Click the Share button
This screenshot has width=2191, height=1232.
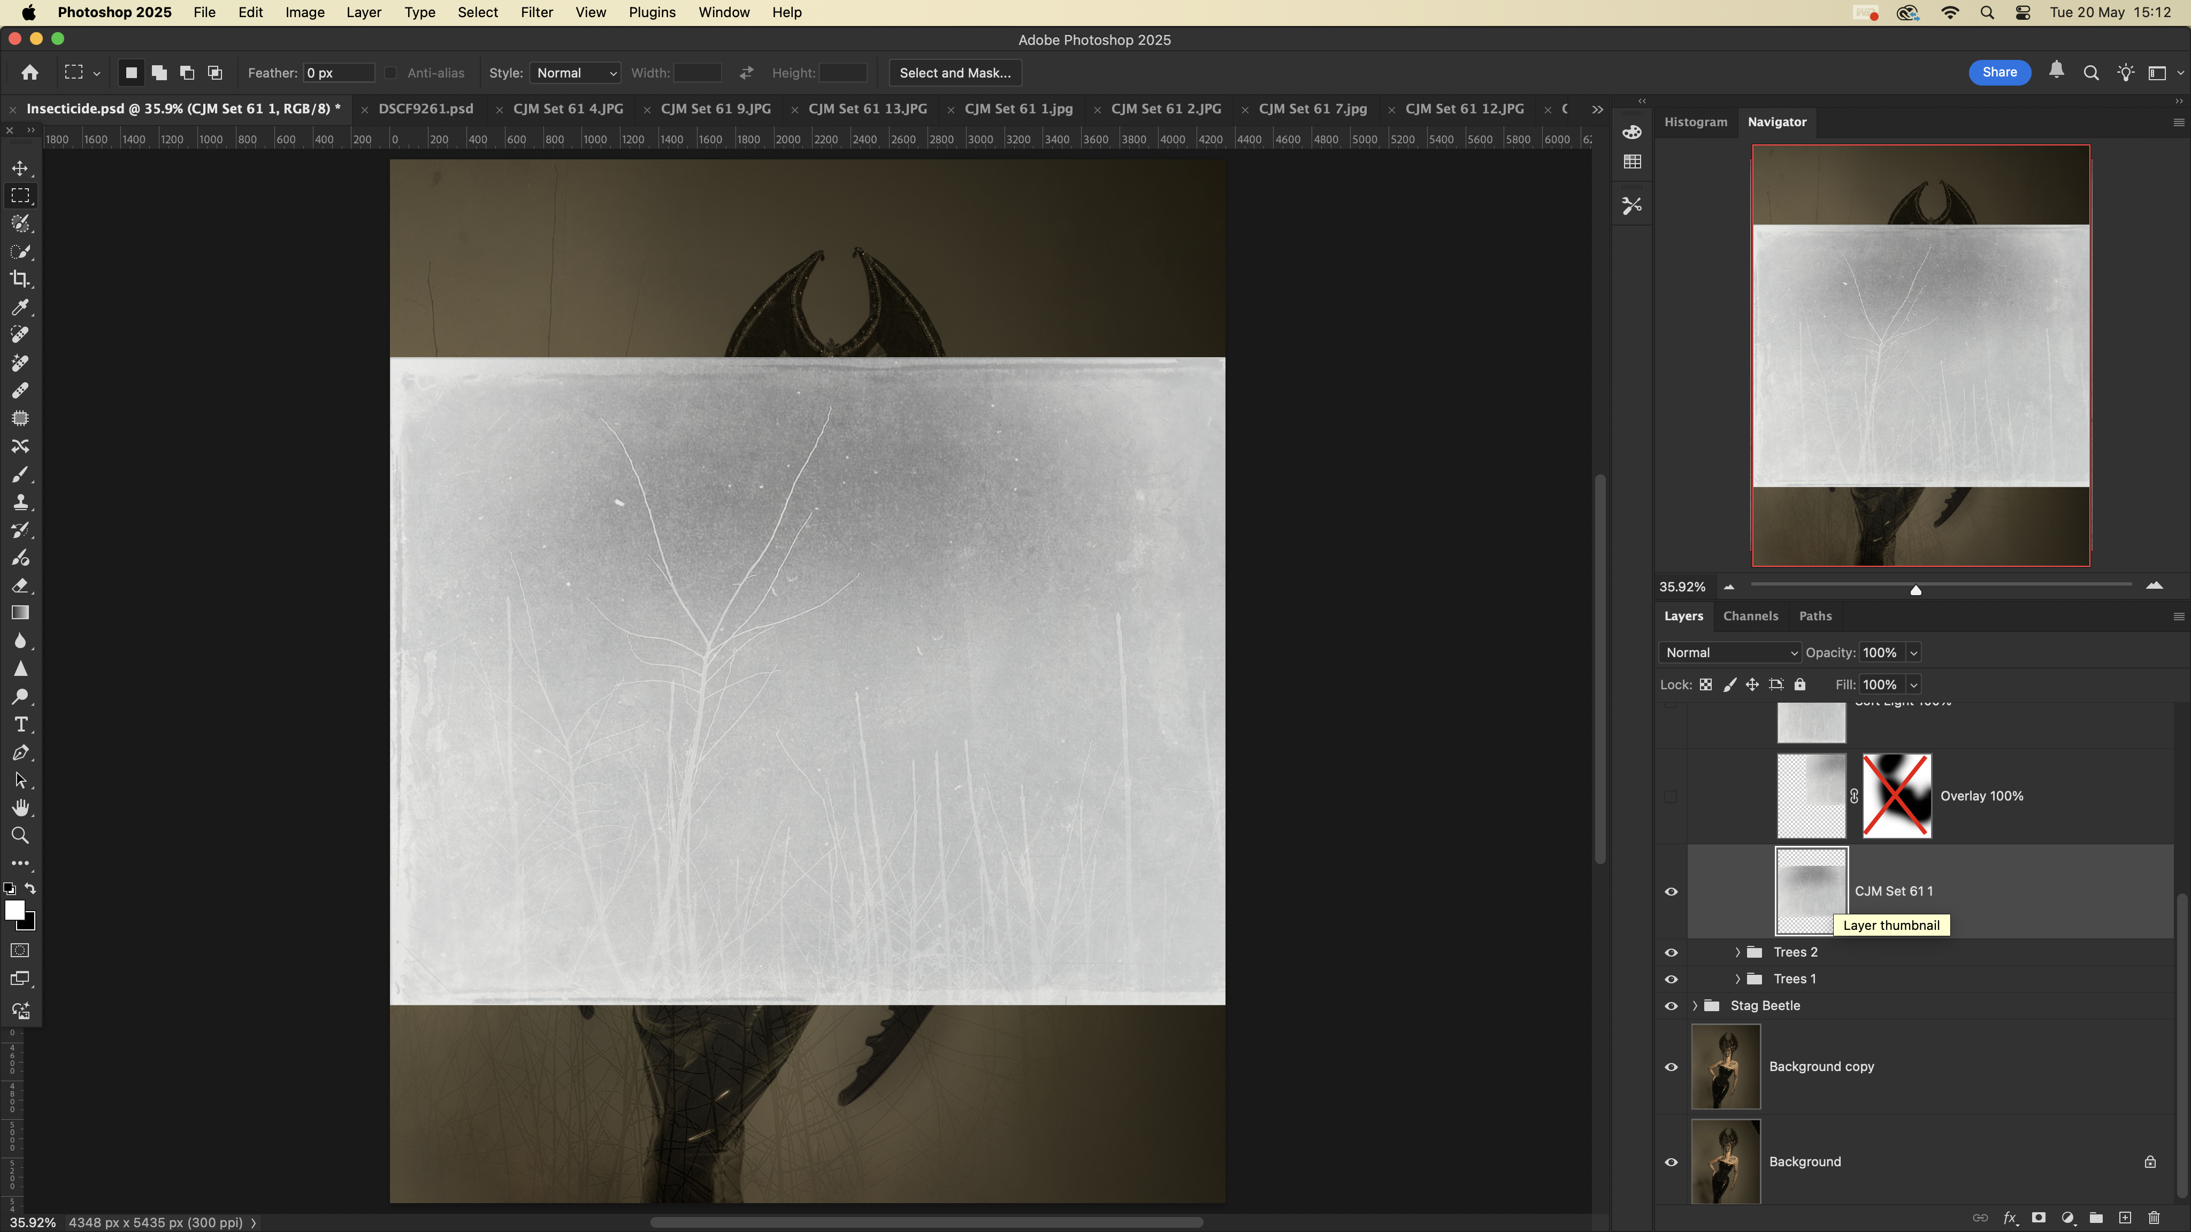1999,72
